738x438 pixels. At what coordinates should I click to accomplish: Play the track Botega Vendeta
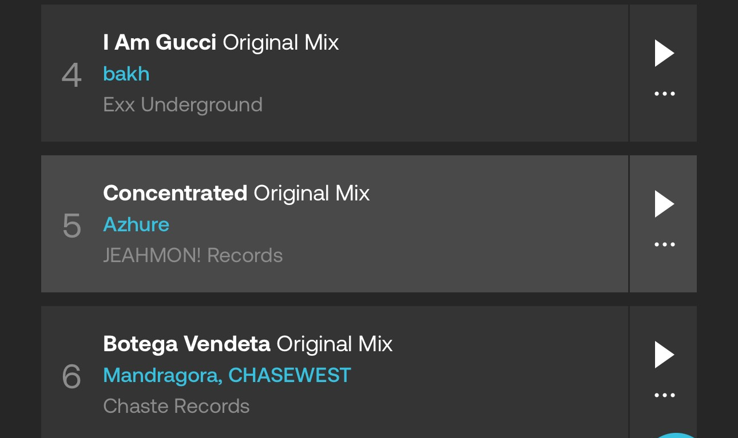click(664, 355)
